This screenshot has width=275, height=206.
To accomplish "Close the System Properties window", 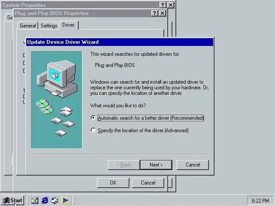I will (171, 5).
